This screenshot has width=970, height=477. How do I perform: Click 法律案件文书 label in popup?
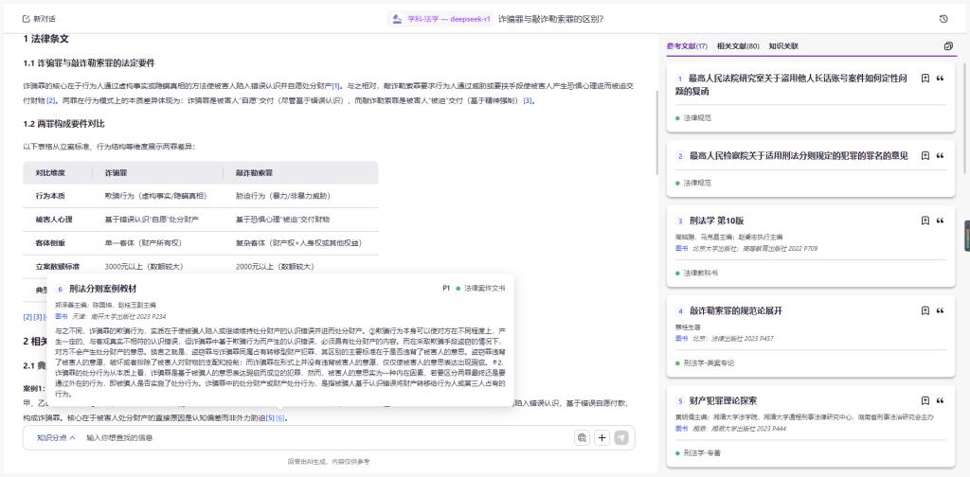click(485, 289)
